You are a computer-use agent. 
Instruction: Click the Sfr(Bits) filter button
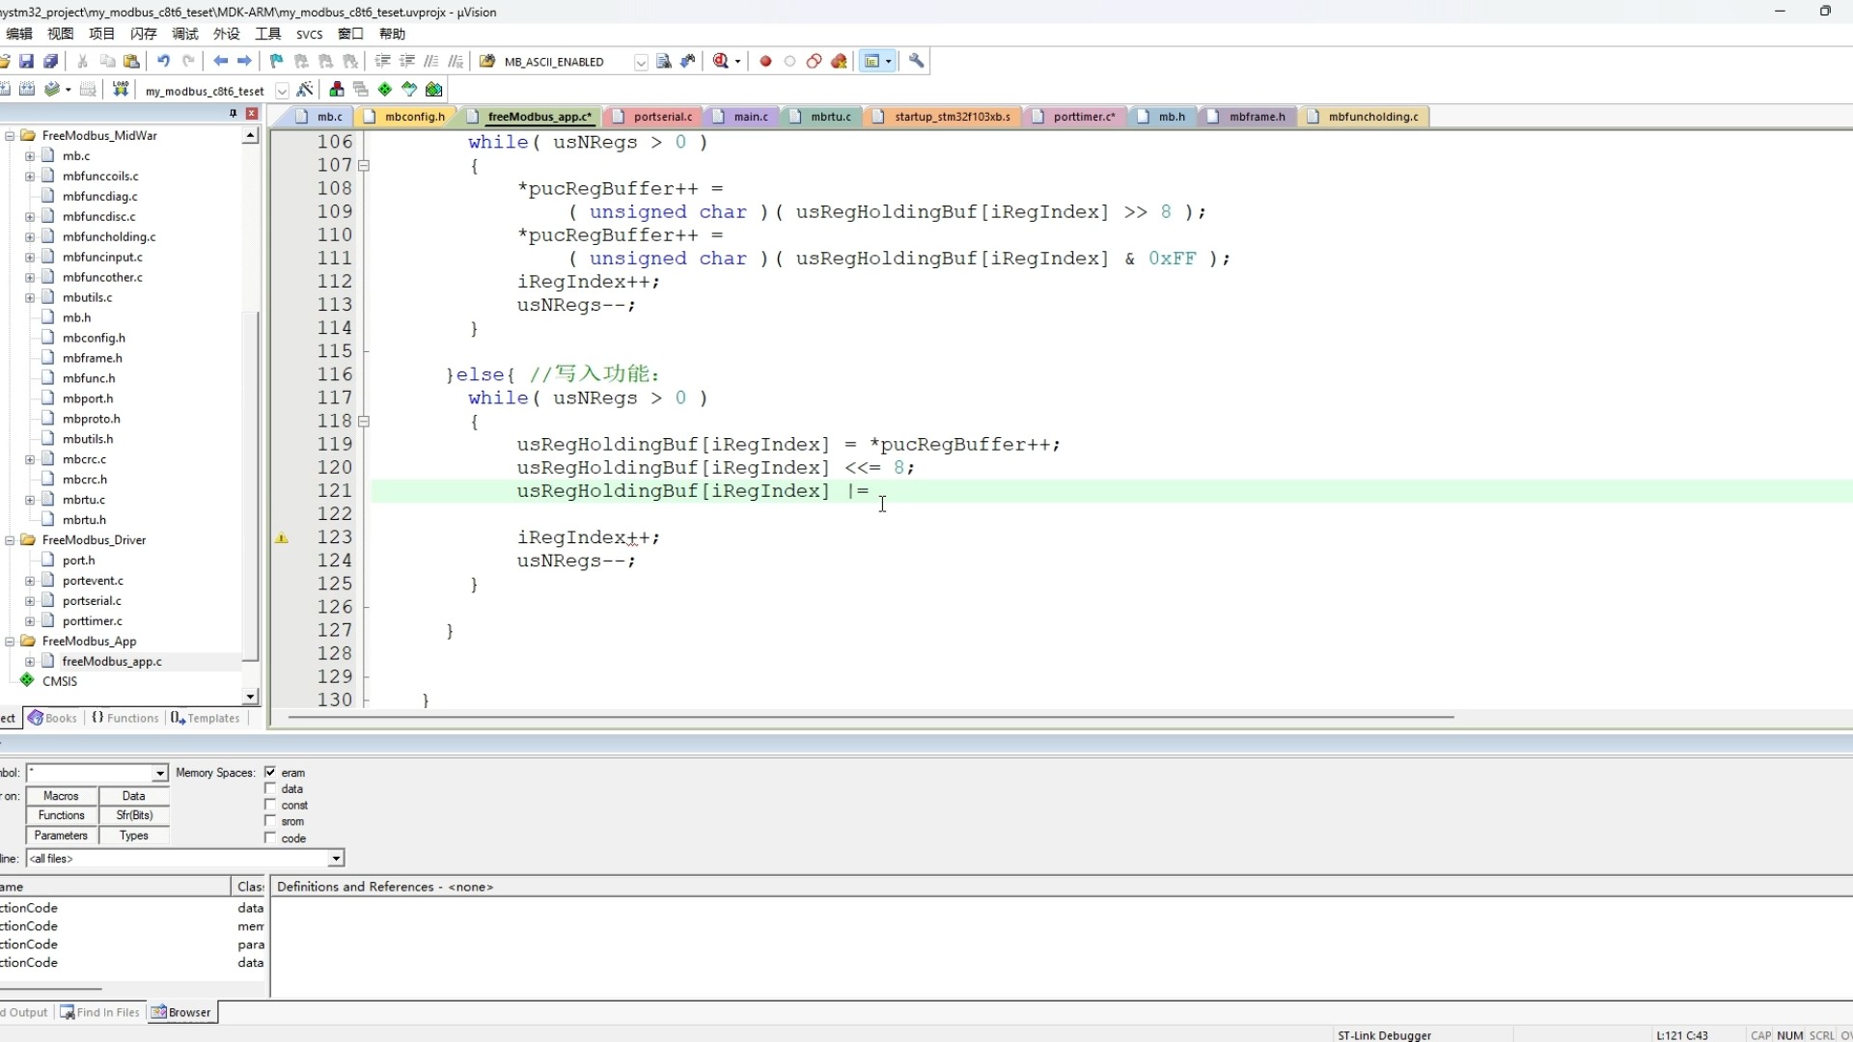134,815
